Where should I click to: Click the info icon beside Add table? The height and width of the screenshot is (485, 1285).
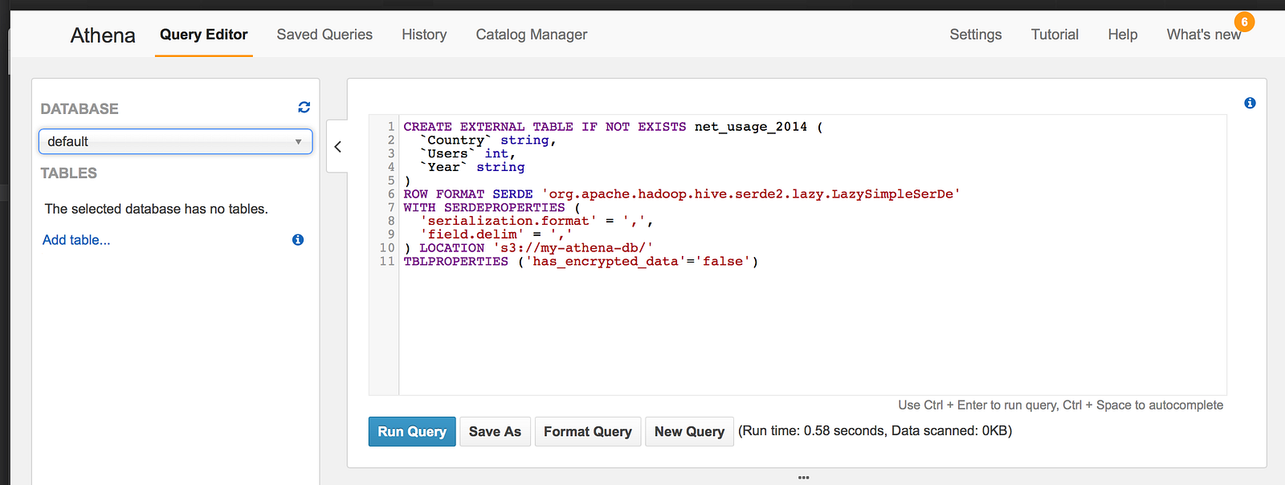[298, 240]
